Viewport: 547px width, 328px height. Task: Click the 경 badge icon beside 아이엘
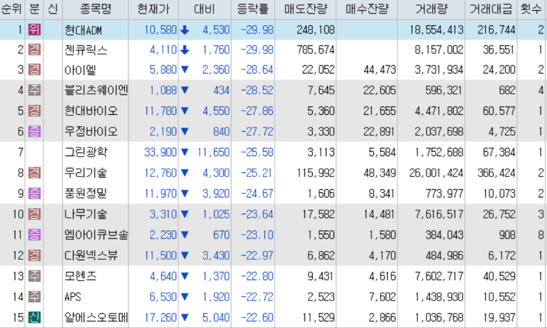click(x=34, y=70)
